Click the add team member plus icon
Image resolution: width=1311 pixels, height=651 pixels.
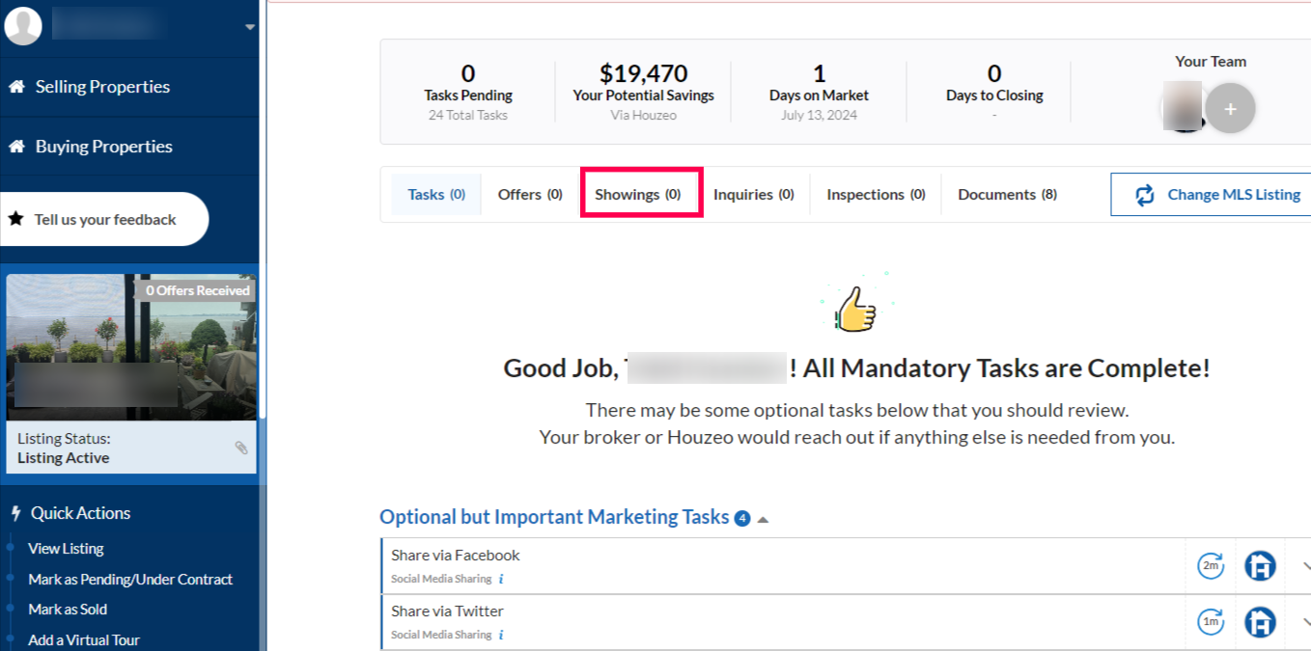[x=1230, y=109]
